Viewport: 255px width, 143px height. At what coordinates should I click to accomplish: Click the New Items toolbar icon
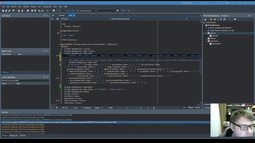pyautogui.click(x=3, y=11)
